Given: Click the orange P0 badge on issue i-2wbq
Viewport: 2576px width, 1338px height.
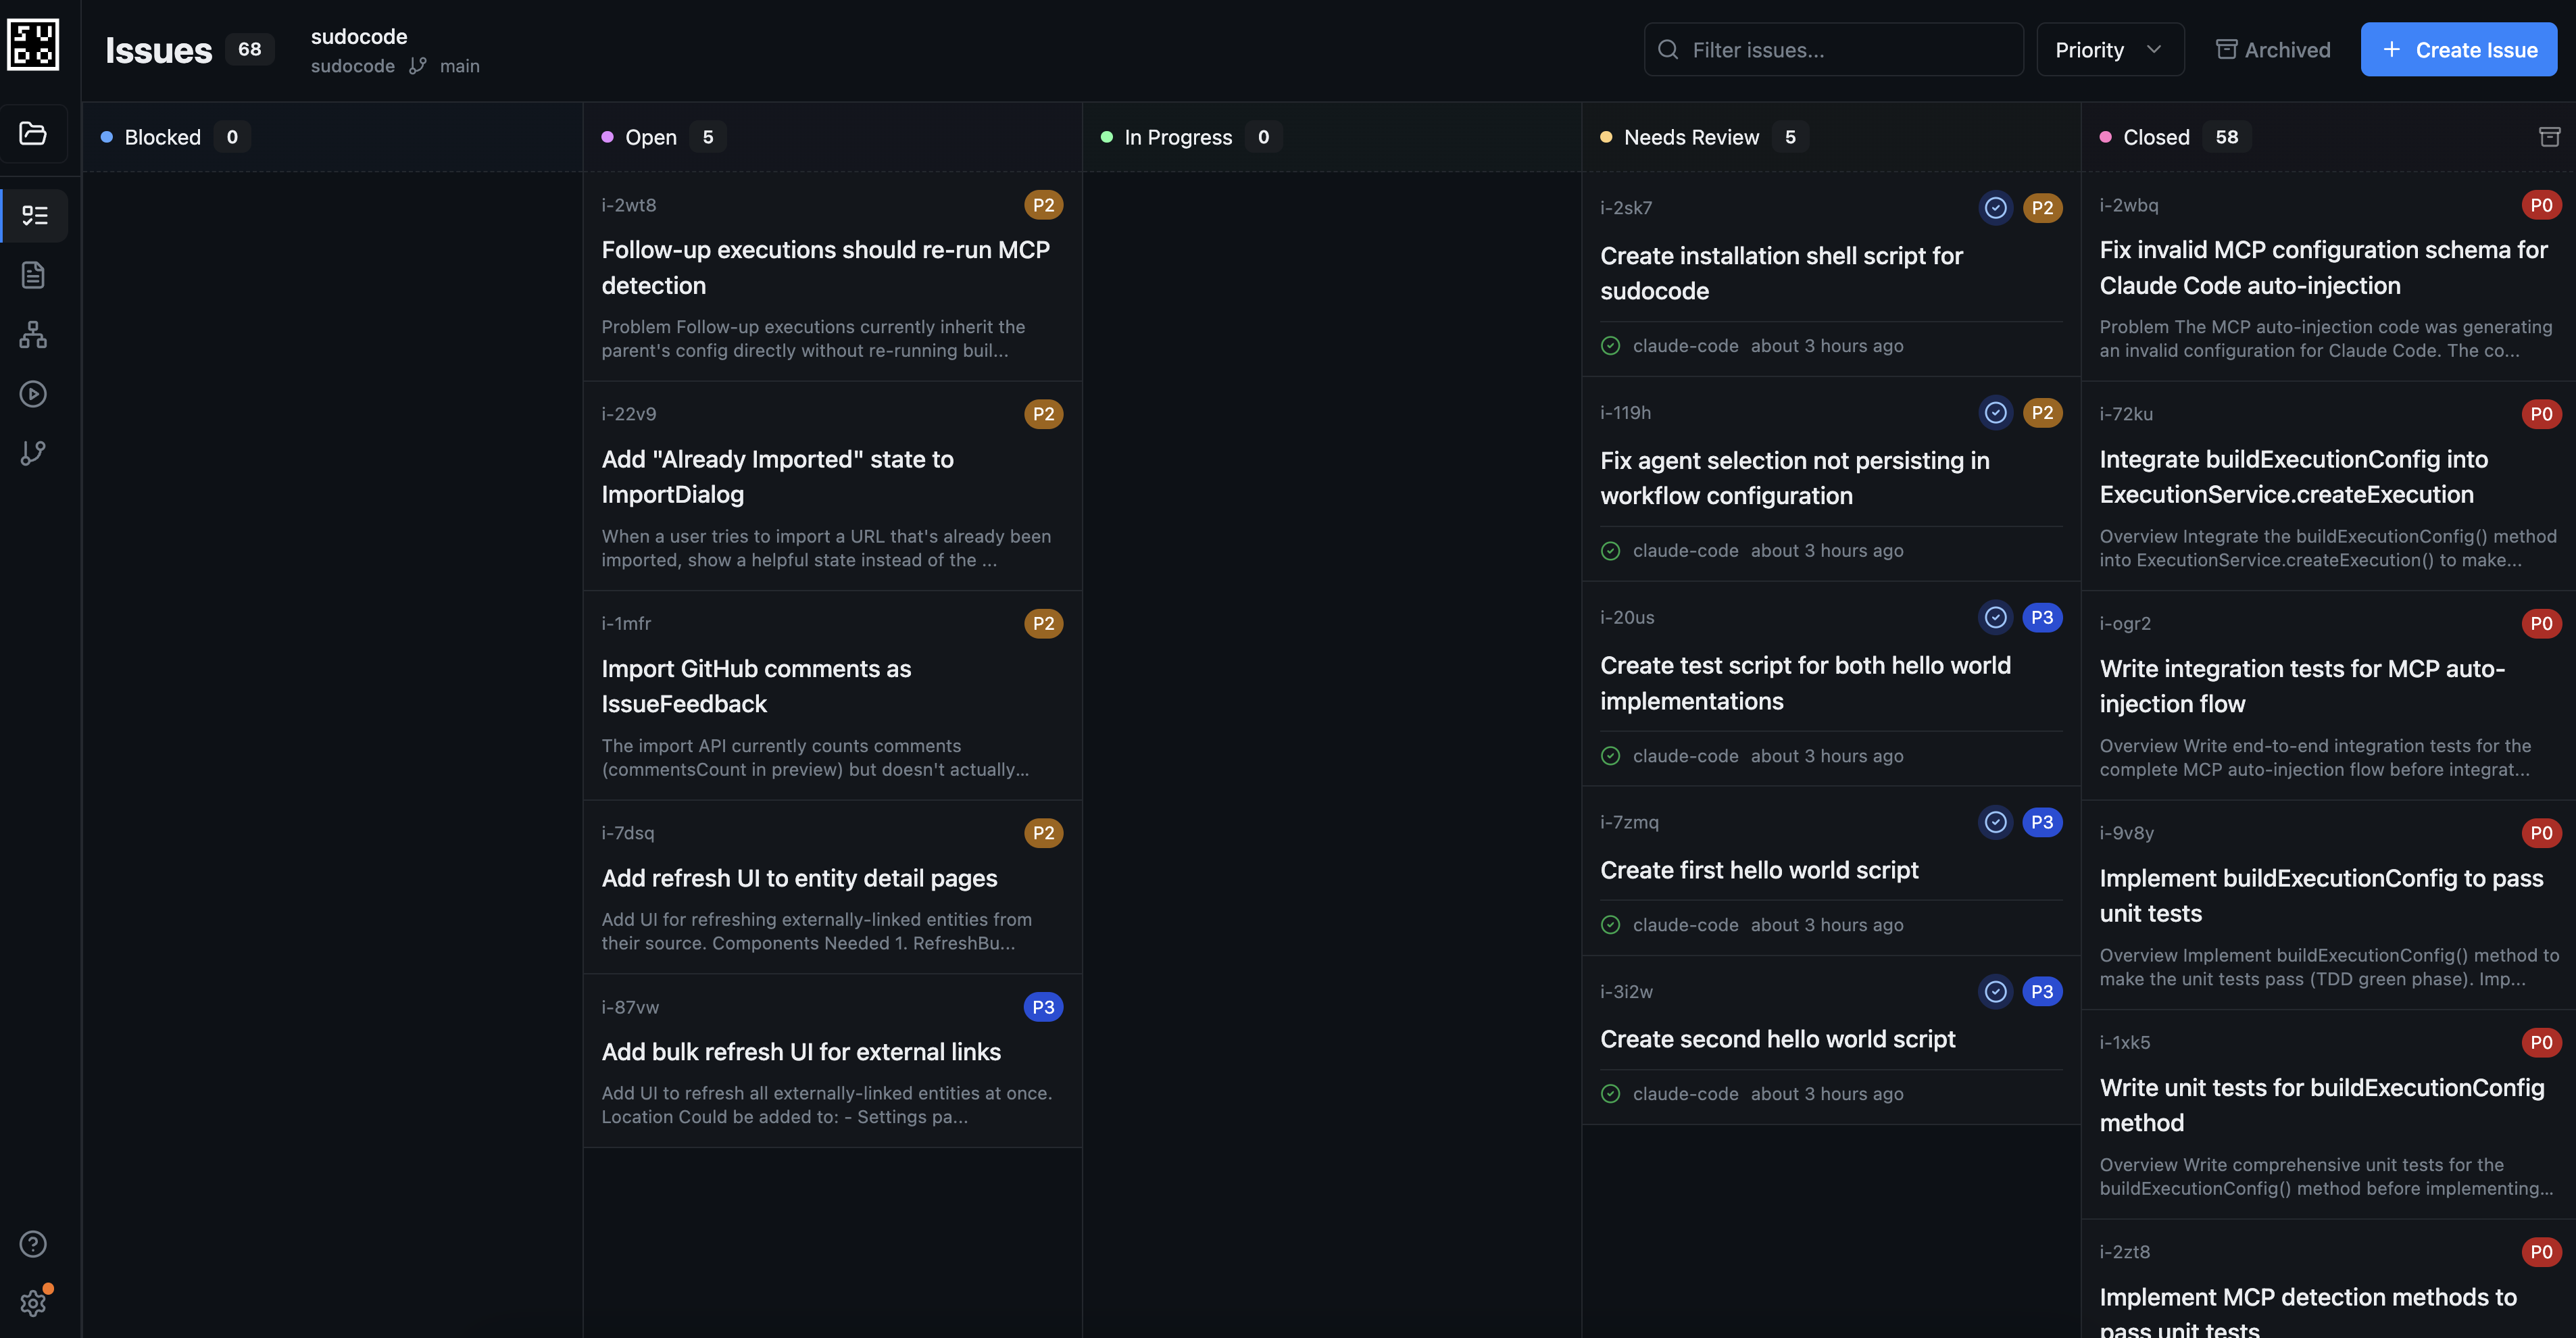Looking at the screenshot, I should pyautogui.click(x=2541, y=204).
